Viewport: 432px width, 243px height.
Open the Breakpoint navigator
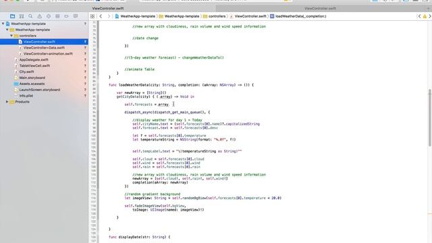[x=66, y=16]
